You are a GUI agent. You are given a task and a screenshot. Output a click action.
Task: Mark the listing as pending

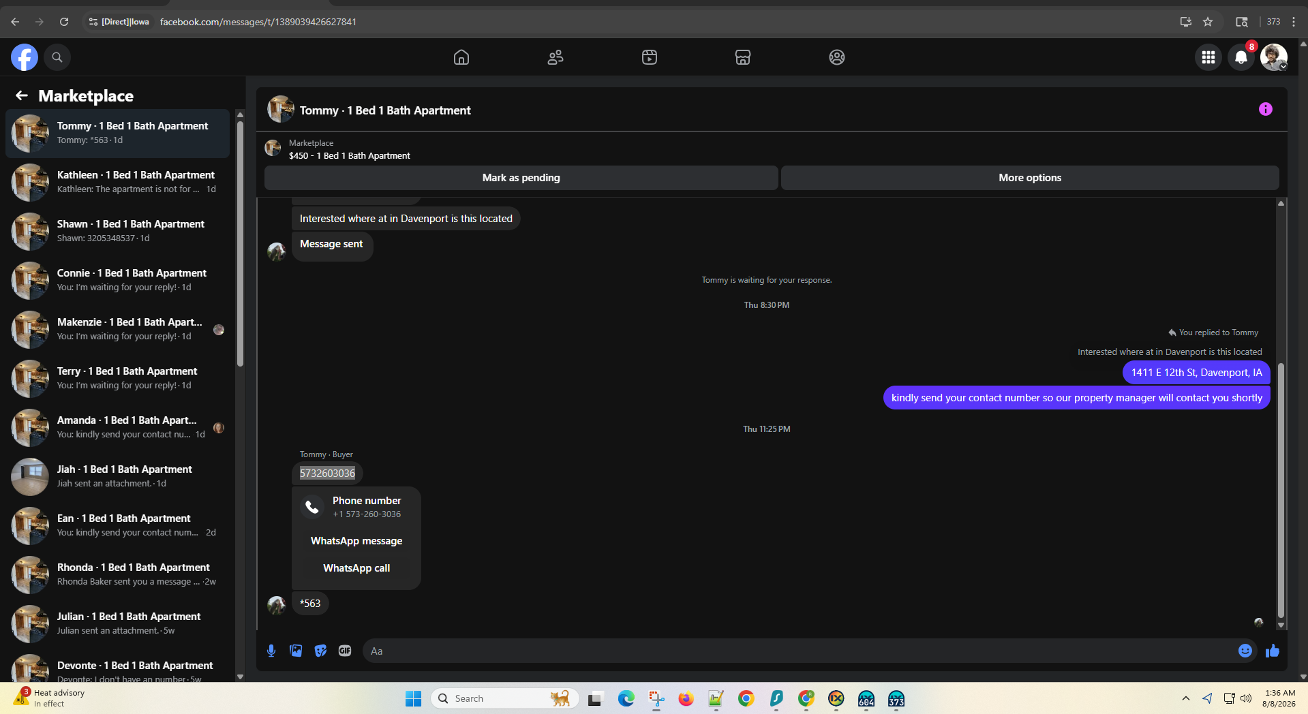click(521, 178)
